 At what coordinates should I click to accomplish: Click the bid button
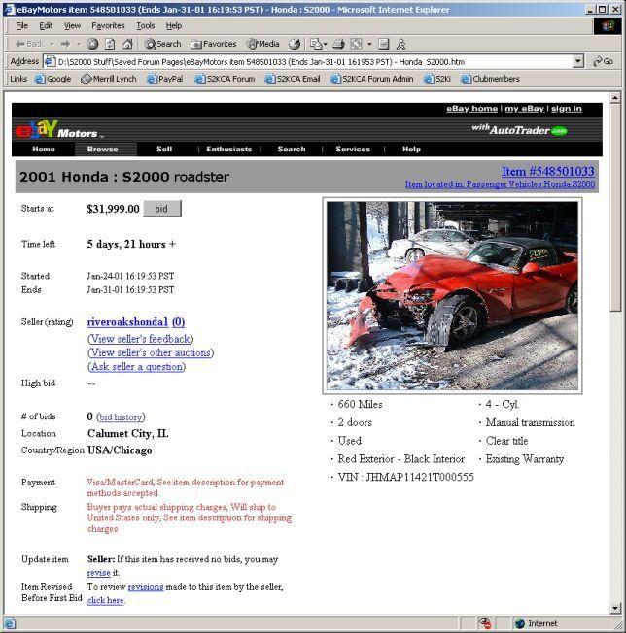coord(161,209)
